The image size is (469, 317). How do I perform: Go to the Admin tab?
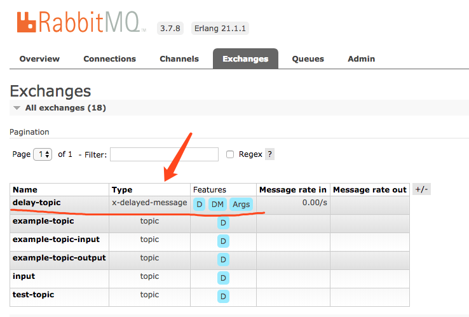coord(362,59)
